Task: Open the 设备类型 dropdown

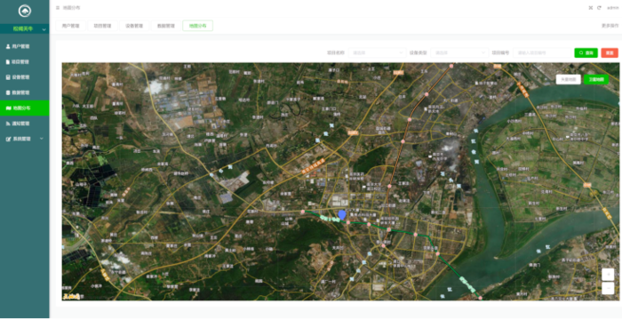Action: pos(459,52)
